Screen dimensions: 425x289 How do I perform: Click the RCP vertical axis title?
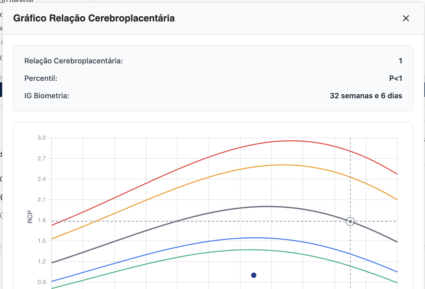click(x=30, y=217)
